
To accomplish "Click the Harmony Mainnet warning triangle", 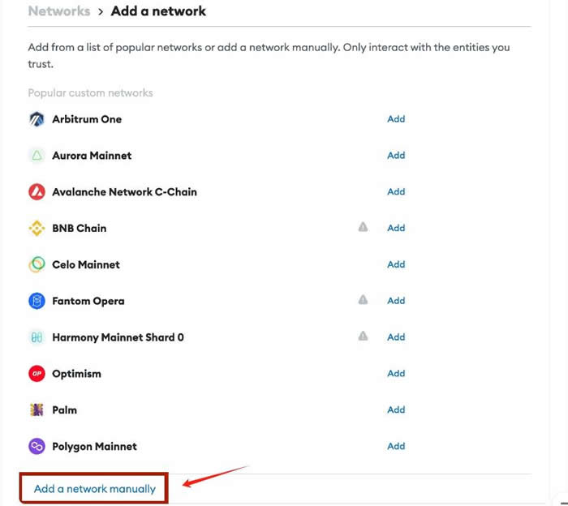I will 364,337.
